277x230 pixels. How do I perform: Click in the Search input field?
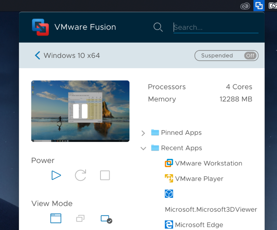pyautogui.click(x=216, y=27)
